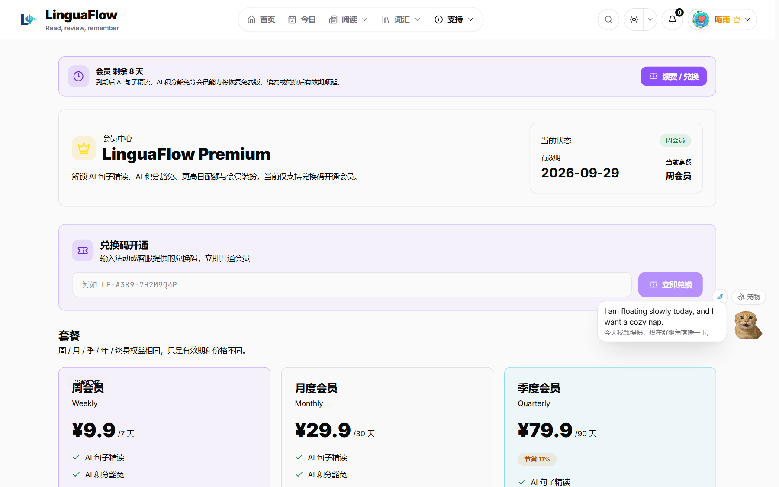Viewport: 779px width, 487px height.
Task: Select the green 周会员 status badge
Action: coord(675,140)
